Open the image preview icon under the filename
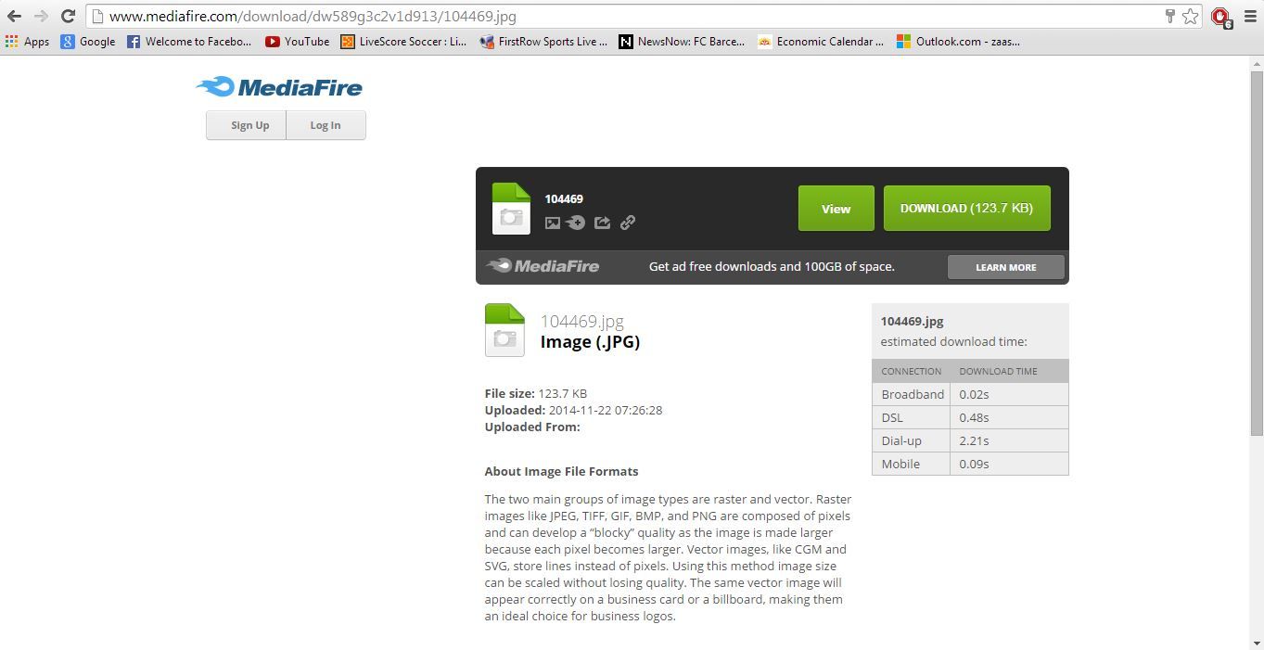 [x=553, y=223]
